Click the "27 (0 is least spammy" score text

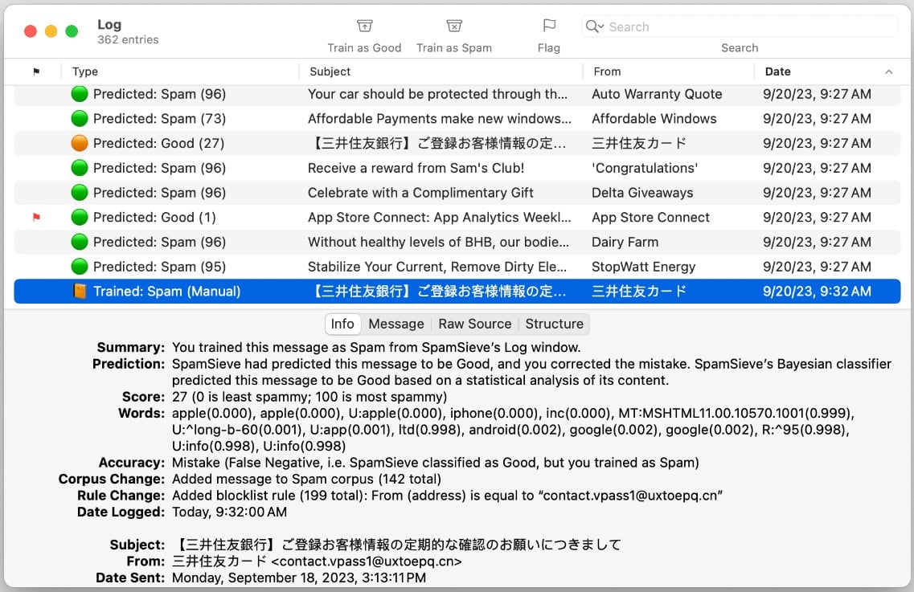point(309,397)
